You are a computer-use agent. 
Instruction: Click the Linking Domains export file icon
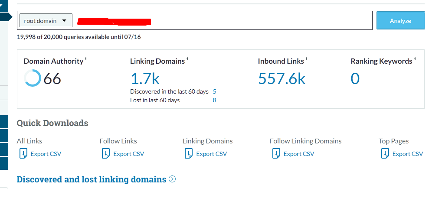[188, 153]
